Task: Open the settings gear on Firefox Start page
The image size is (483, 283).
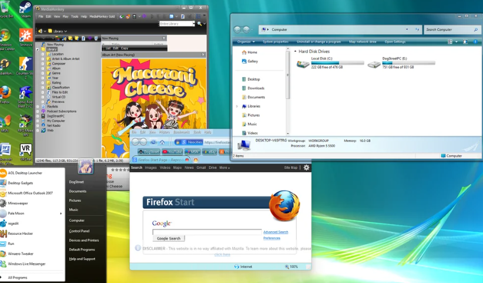Action: click(x=306, y=168)
